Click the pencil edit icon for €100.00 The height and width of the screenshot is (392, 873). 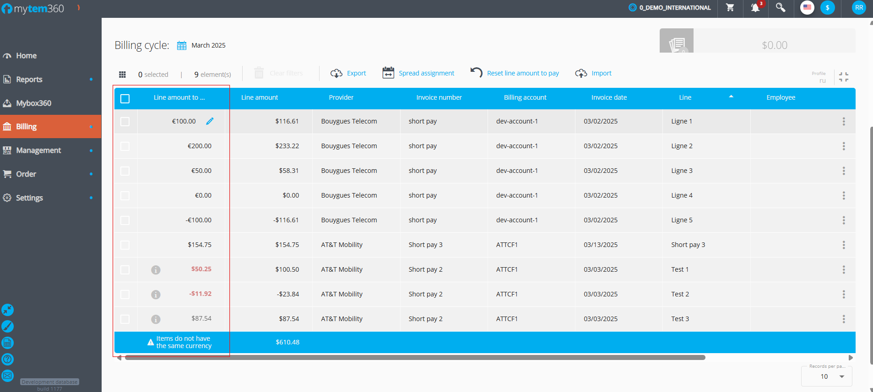(210, 121)
